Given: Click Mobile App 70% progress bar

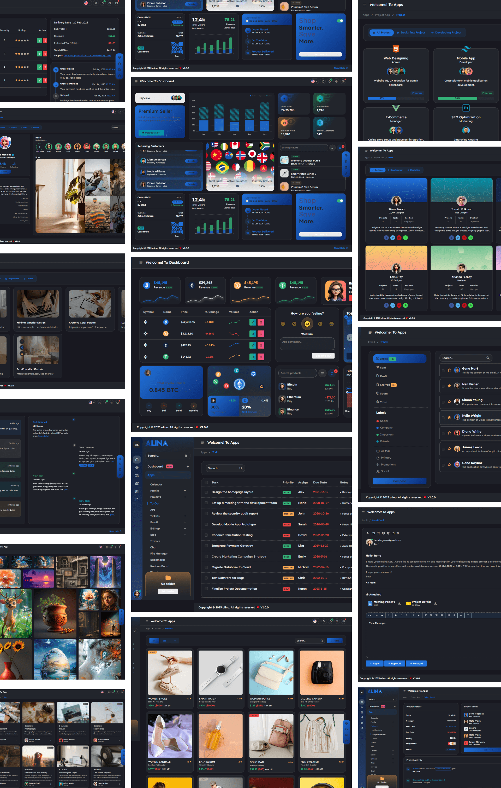Looking at the screenshot, I should [x=466, y=98].
